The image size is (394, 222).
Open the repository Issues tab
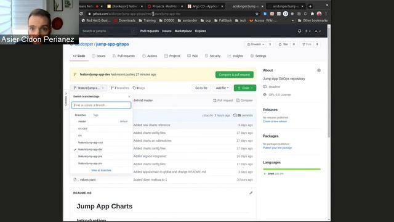(x=98, y=56)
